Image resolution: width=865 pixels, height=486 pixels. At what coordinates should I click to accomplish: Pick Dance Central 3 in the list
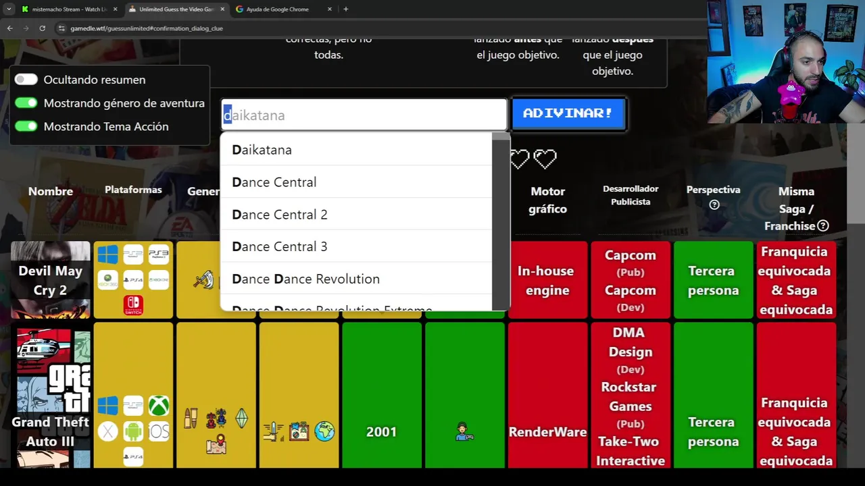[x=356, y=246]
